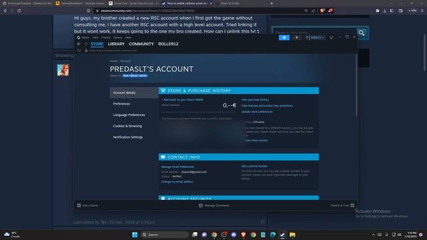Go forward in the Steam client
Image resolution: width=427 pixels, height=240 pixels.
[85, 44]
